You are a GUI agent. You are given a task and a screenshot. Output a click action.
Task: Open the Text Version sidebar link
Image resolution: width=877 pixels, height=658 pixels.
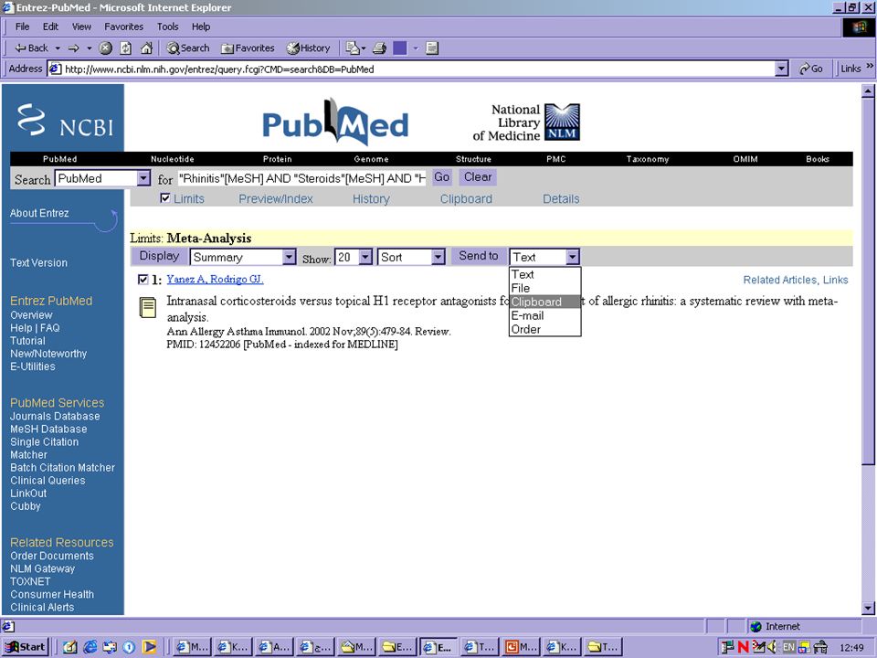pyautogui.click(x=38, y=262)
